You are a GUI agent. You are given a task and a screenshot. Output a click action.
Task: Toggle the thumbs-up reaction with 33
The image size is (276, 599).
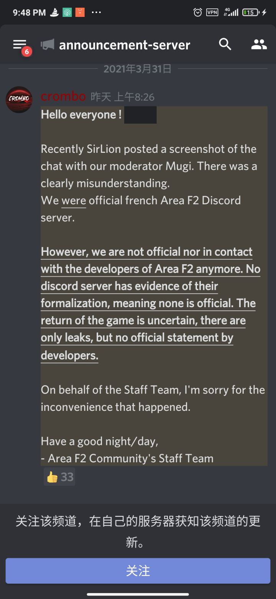click(59, 477)
